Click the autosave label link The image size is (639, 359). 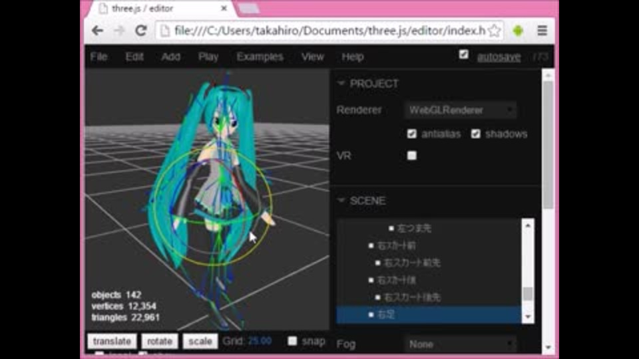[x=499, y=57]
